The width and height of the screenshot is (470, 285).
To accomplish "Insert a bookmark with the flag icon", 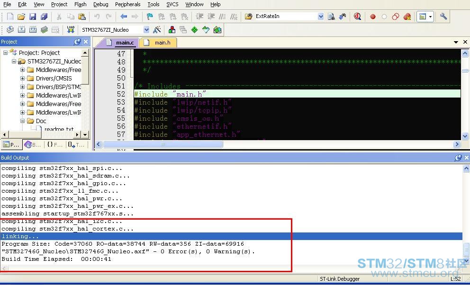I will tap(150, 17).
